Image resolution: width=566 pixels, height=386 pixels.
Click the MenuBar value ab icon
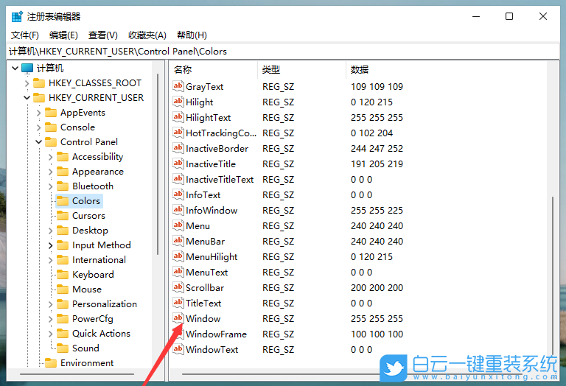(x=178, y=242)
